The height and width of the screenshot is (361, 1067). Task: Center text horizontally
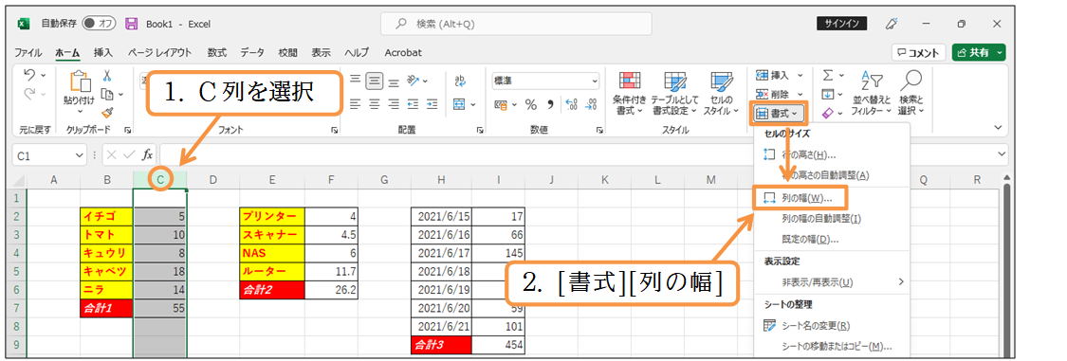(x=375, y=104)
